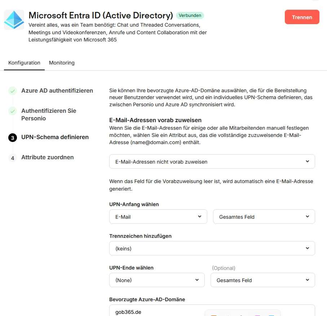Click the step 3 circle icon
Image resolution: width=327 pixels, height=316 pixels.
click(x=13, y=138)
